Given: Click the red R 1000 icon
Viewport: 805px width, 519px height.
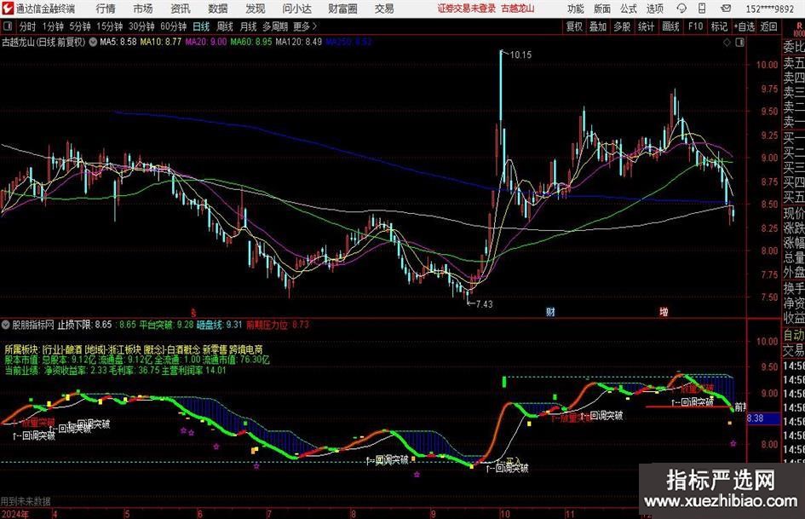Looking at the screenshot, I should pyautogui.click(x=799, y=28).
